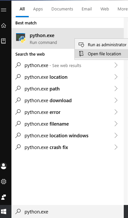Open the user account icon
This screenshot has height=218, width=128.
pyautogui.click(x=4, y=166)
